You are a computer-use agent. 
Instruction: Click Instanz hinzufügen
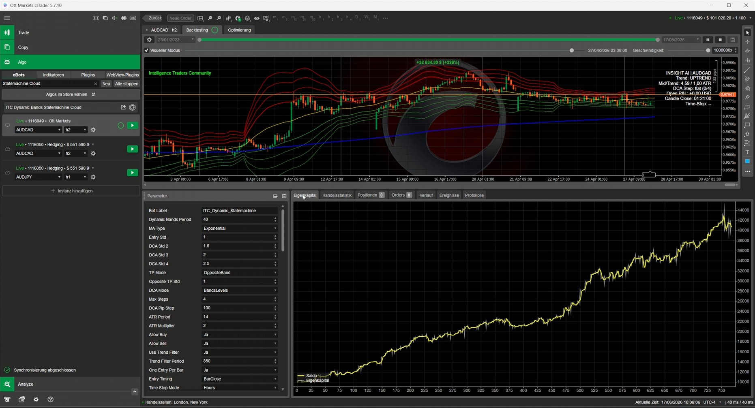71,191
